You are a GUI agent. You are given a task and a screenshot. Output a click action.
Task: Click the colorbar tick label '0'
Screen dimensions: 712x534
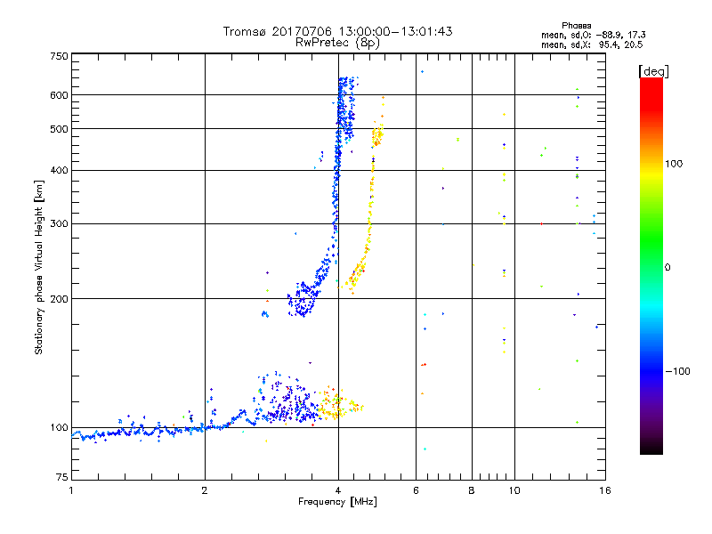667,268
